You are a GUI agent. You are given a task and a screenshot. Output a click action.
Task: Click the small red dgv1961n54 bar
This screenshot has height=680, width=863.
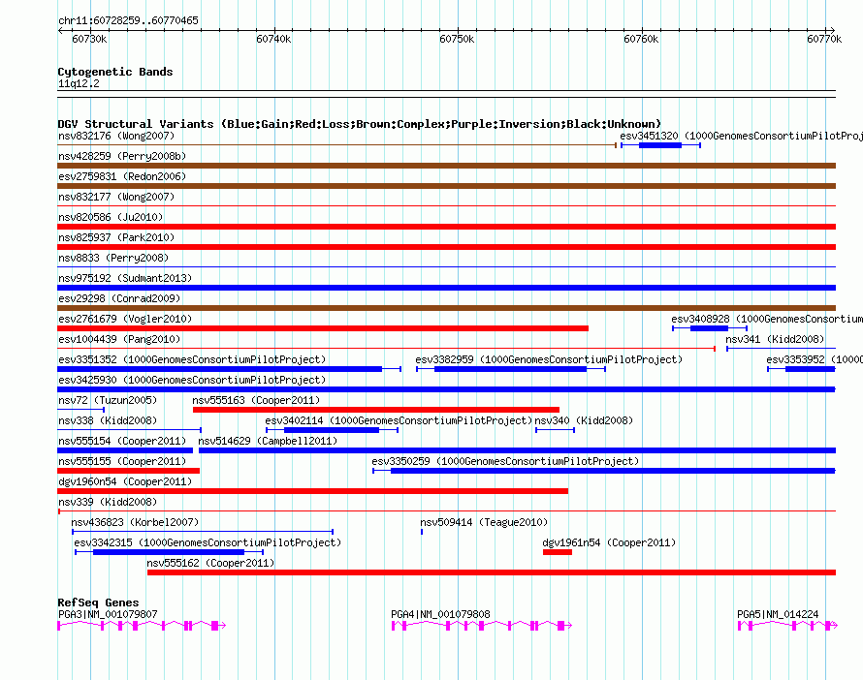click(x=557, y=552)
